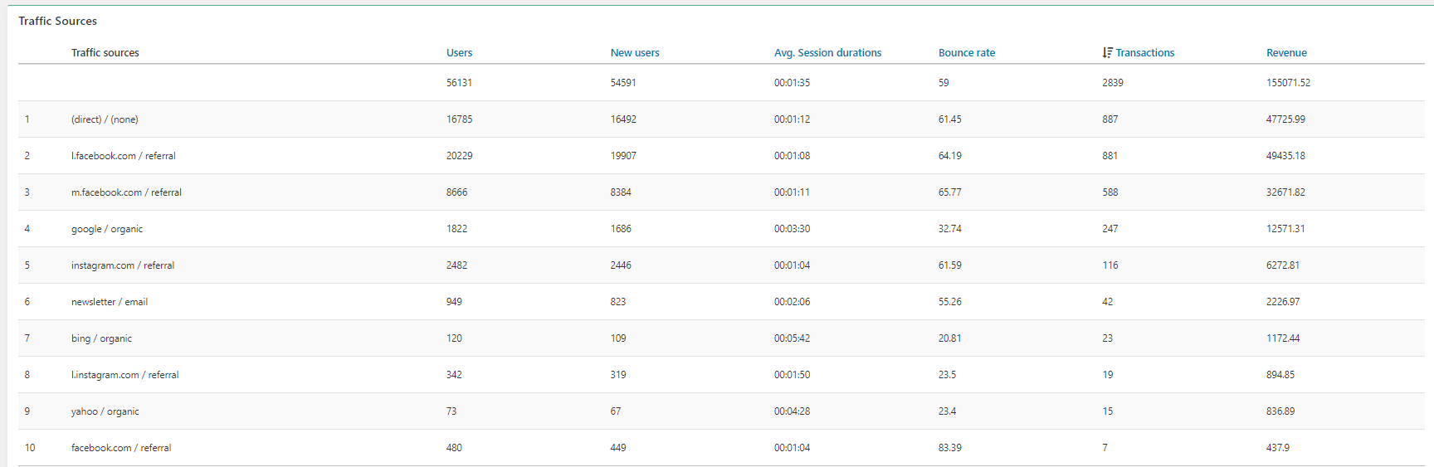Select the newsletter / email row

(x=110, y=302)
